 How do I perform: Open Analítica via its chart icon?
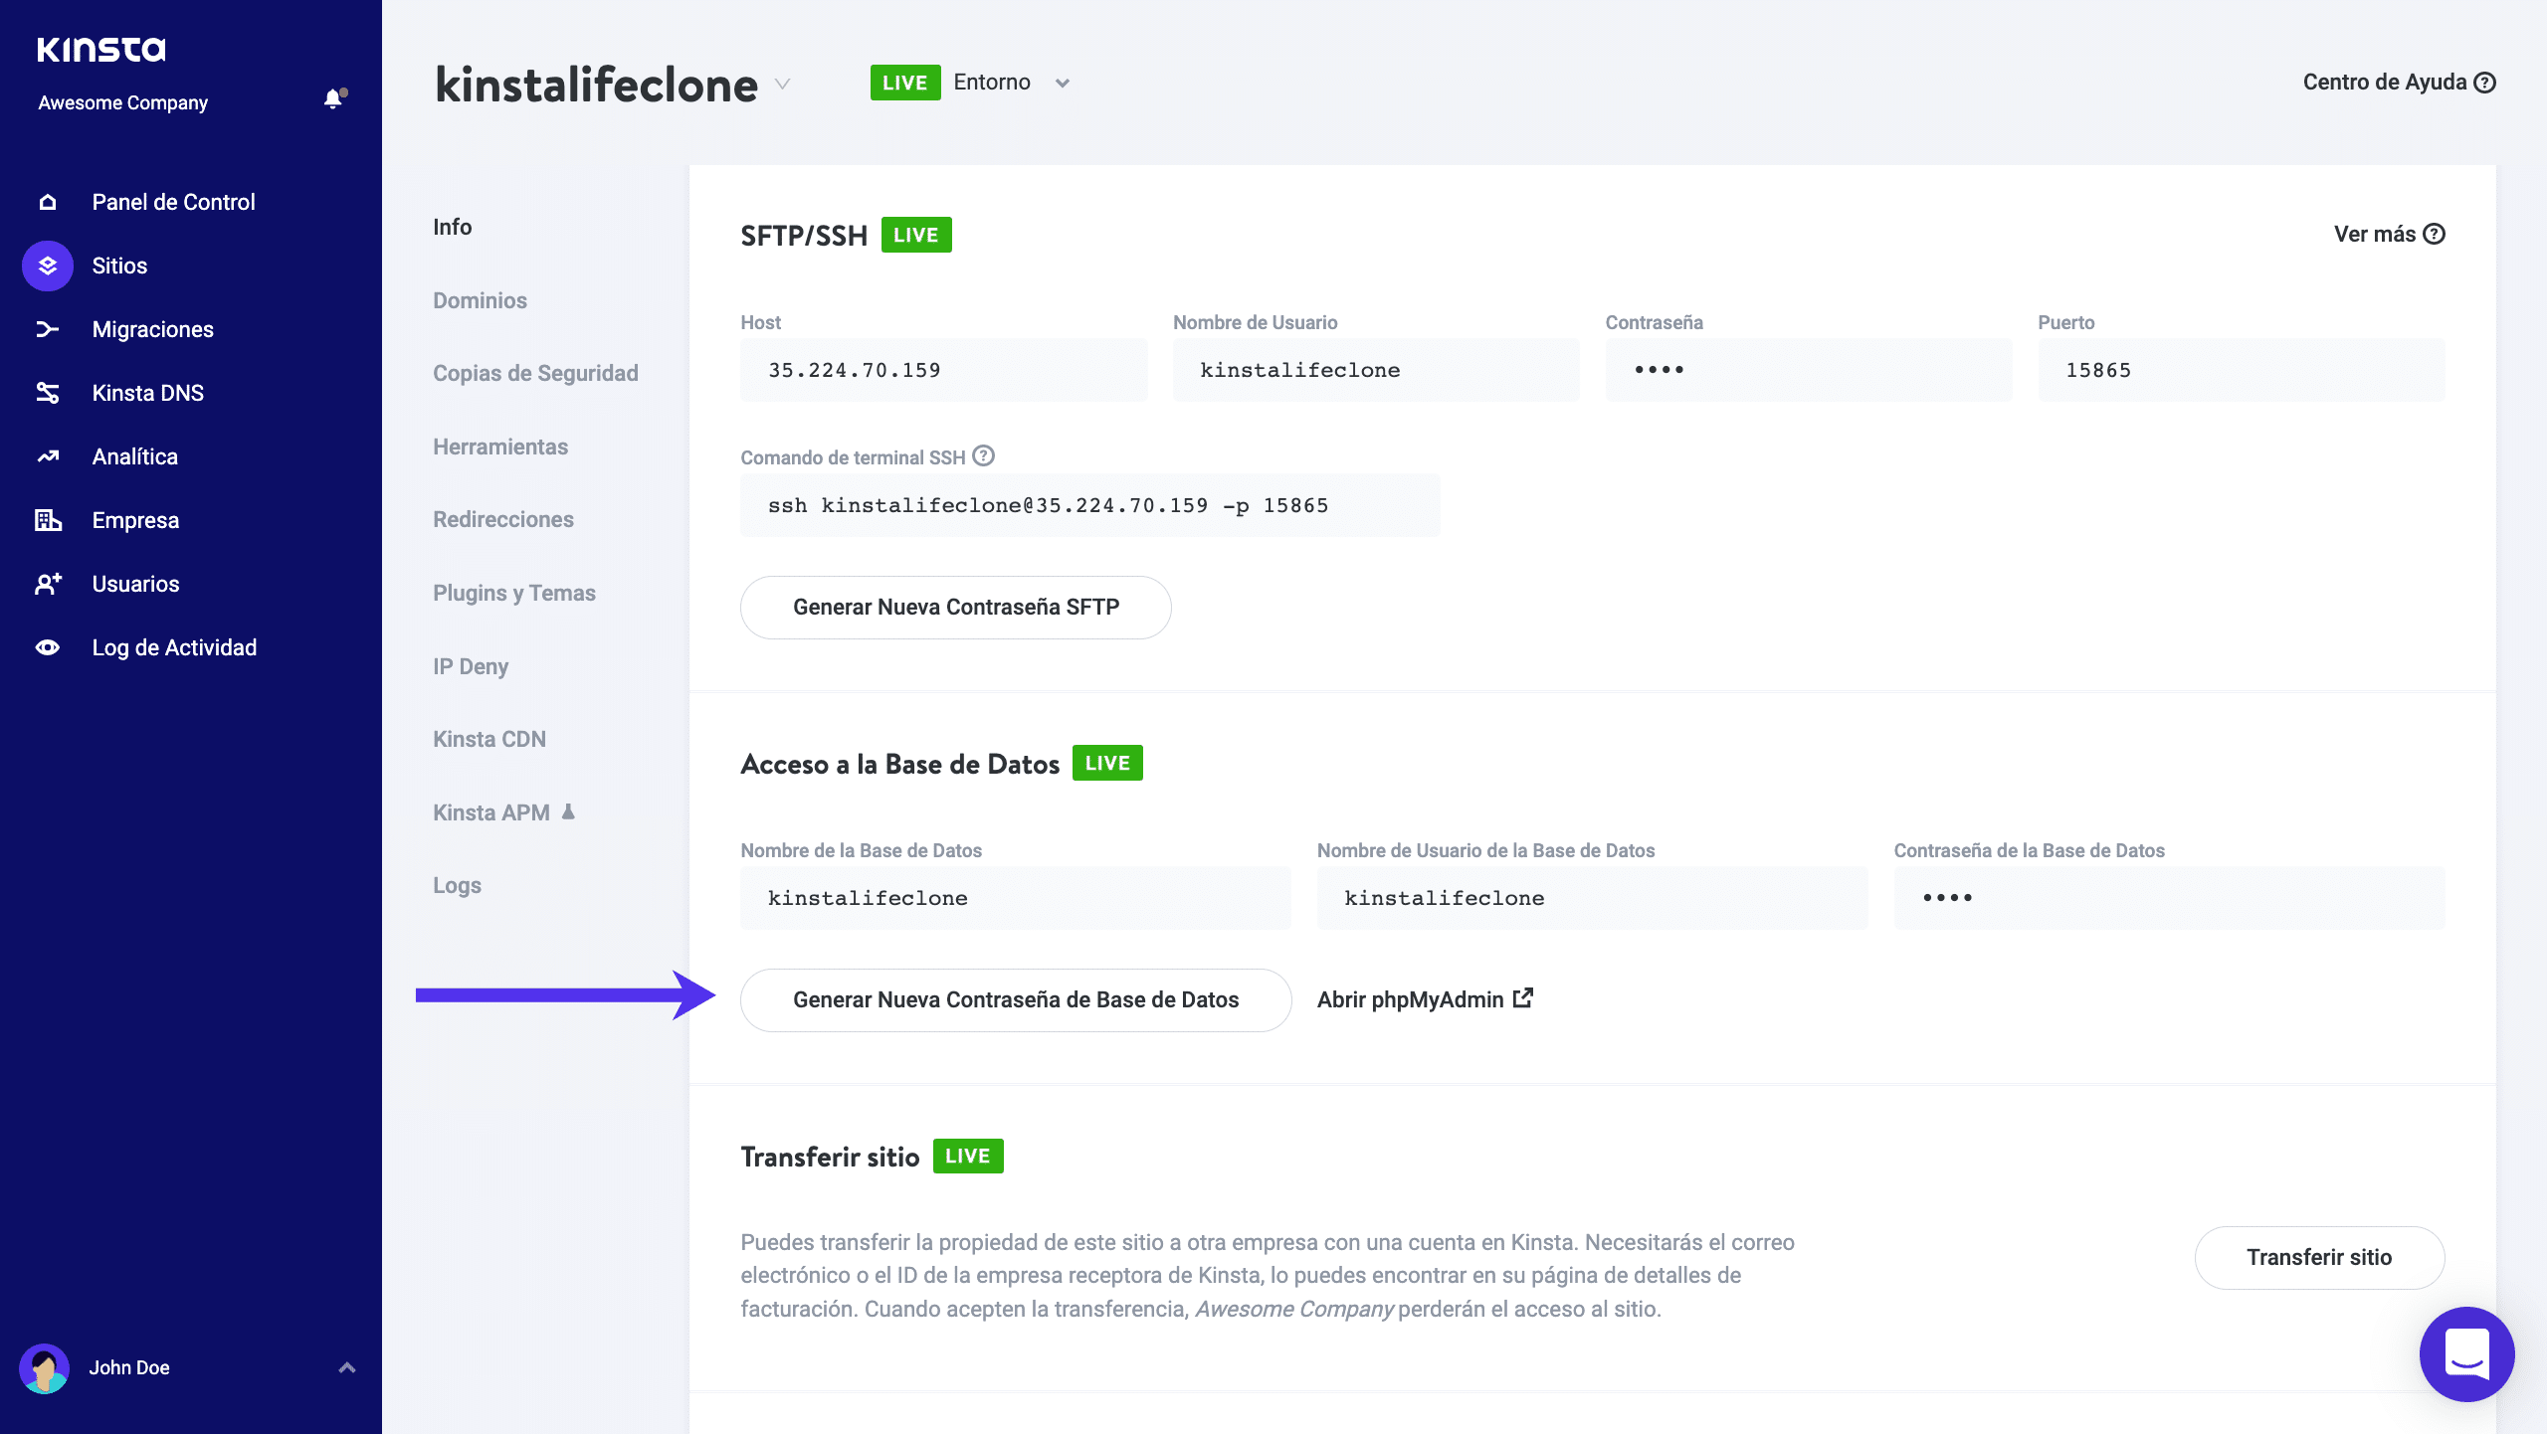pos(48,456)
